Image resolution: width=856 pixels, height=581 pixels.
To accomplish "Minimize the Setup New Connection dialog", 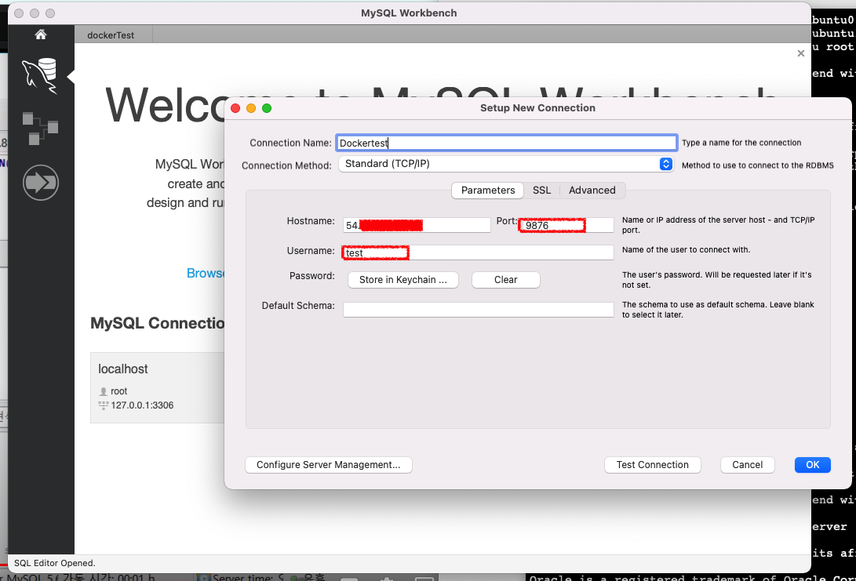I will point(251,108).
